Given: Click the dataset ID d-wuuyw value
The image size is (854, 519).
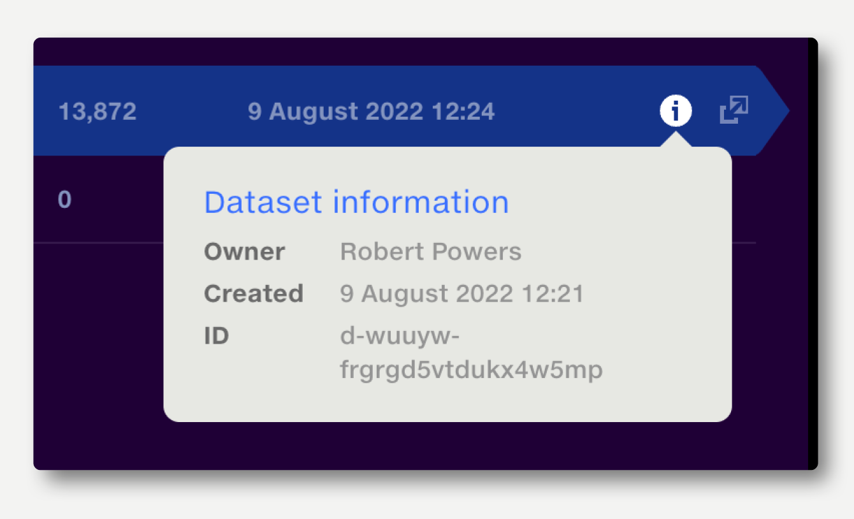Looking at the screenshot, I should [x=472, y=353].
